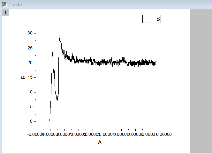
Task: Click the Y-axis tick label 15
Action: (x=30, y=77)
